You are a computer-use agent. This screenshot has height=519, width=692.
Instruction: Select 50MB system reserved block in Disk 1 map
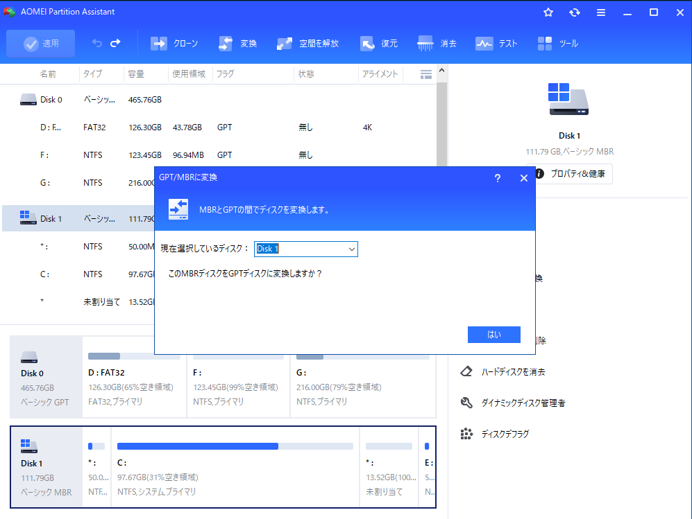96,467
